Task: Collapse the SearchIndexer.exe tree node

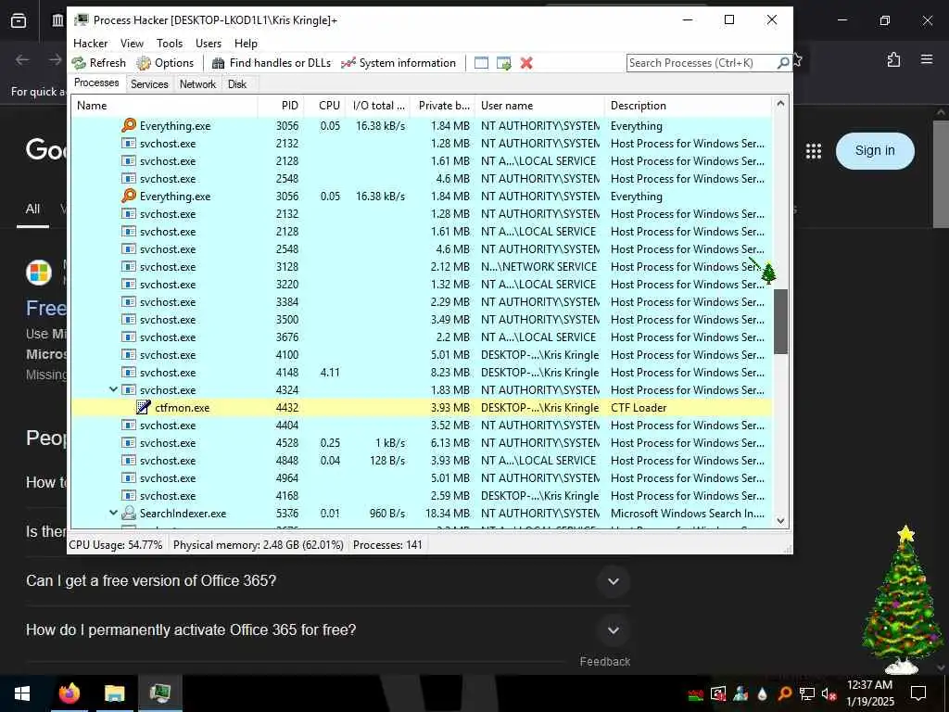Action: tap(113, 513)
